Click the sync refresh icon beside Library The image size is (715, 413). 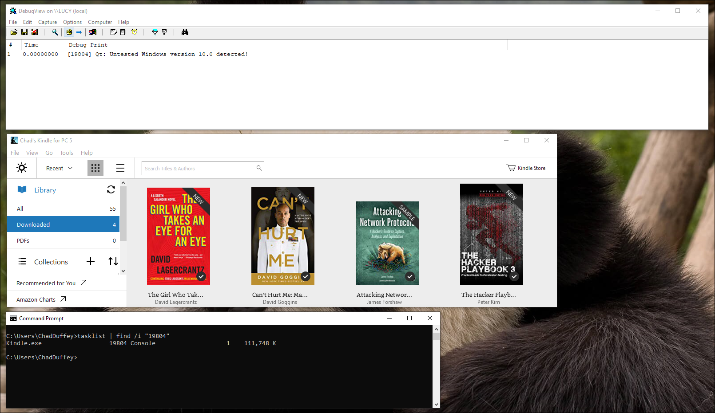(111, 189)
